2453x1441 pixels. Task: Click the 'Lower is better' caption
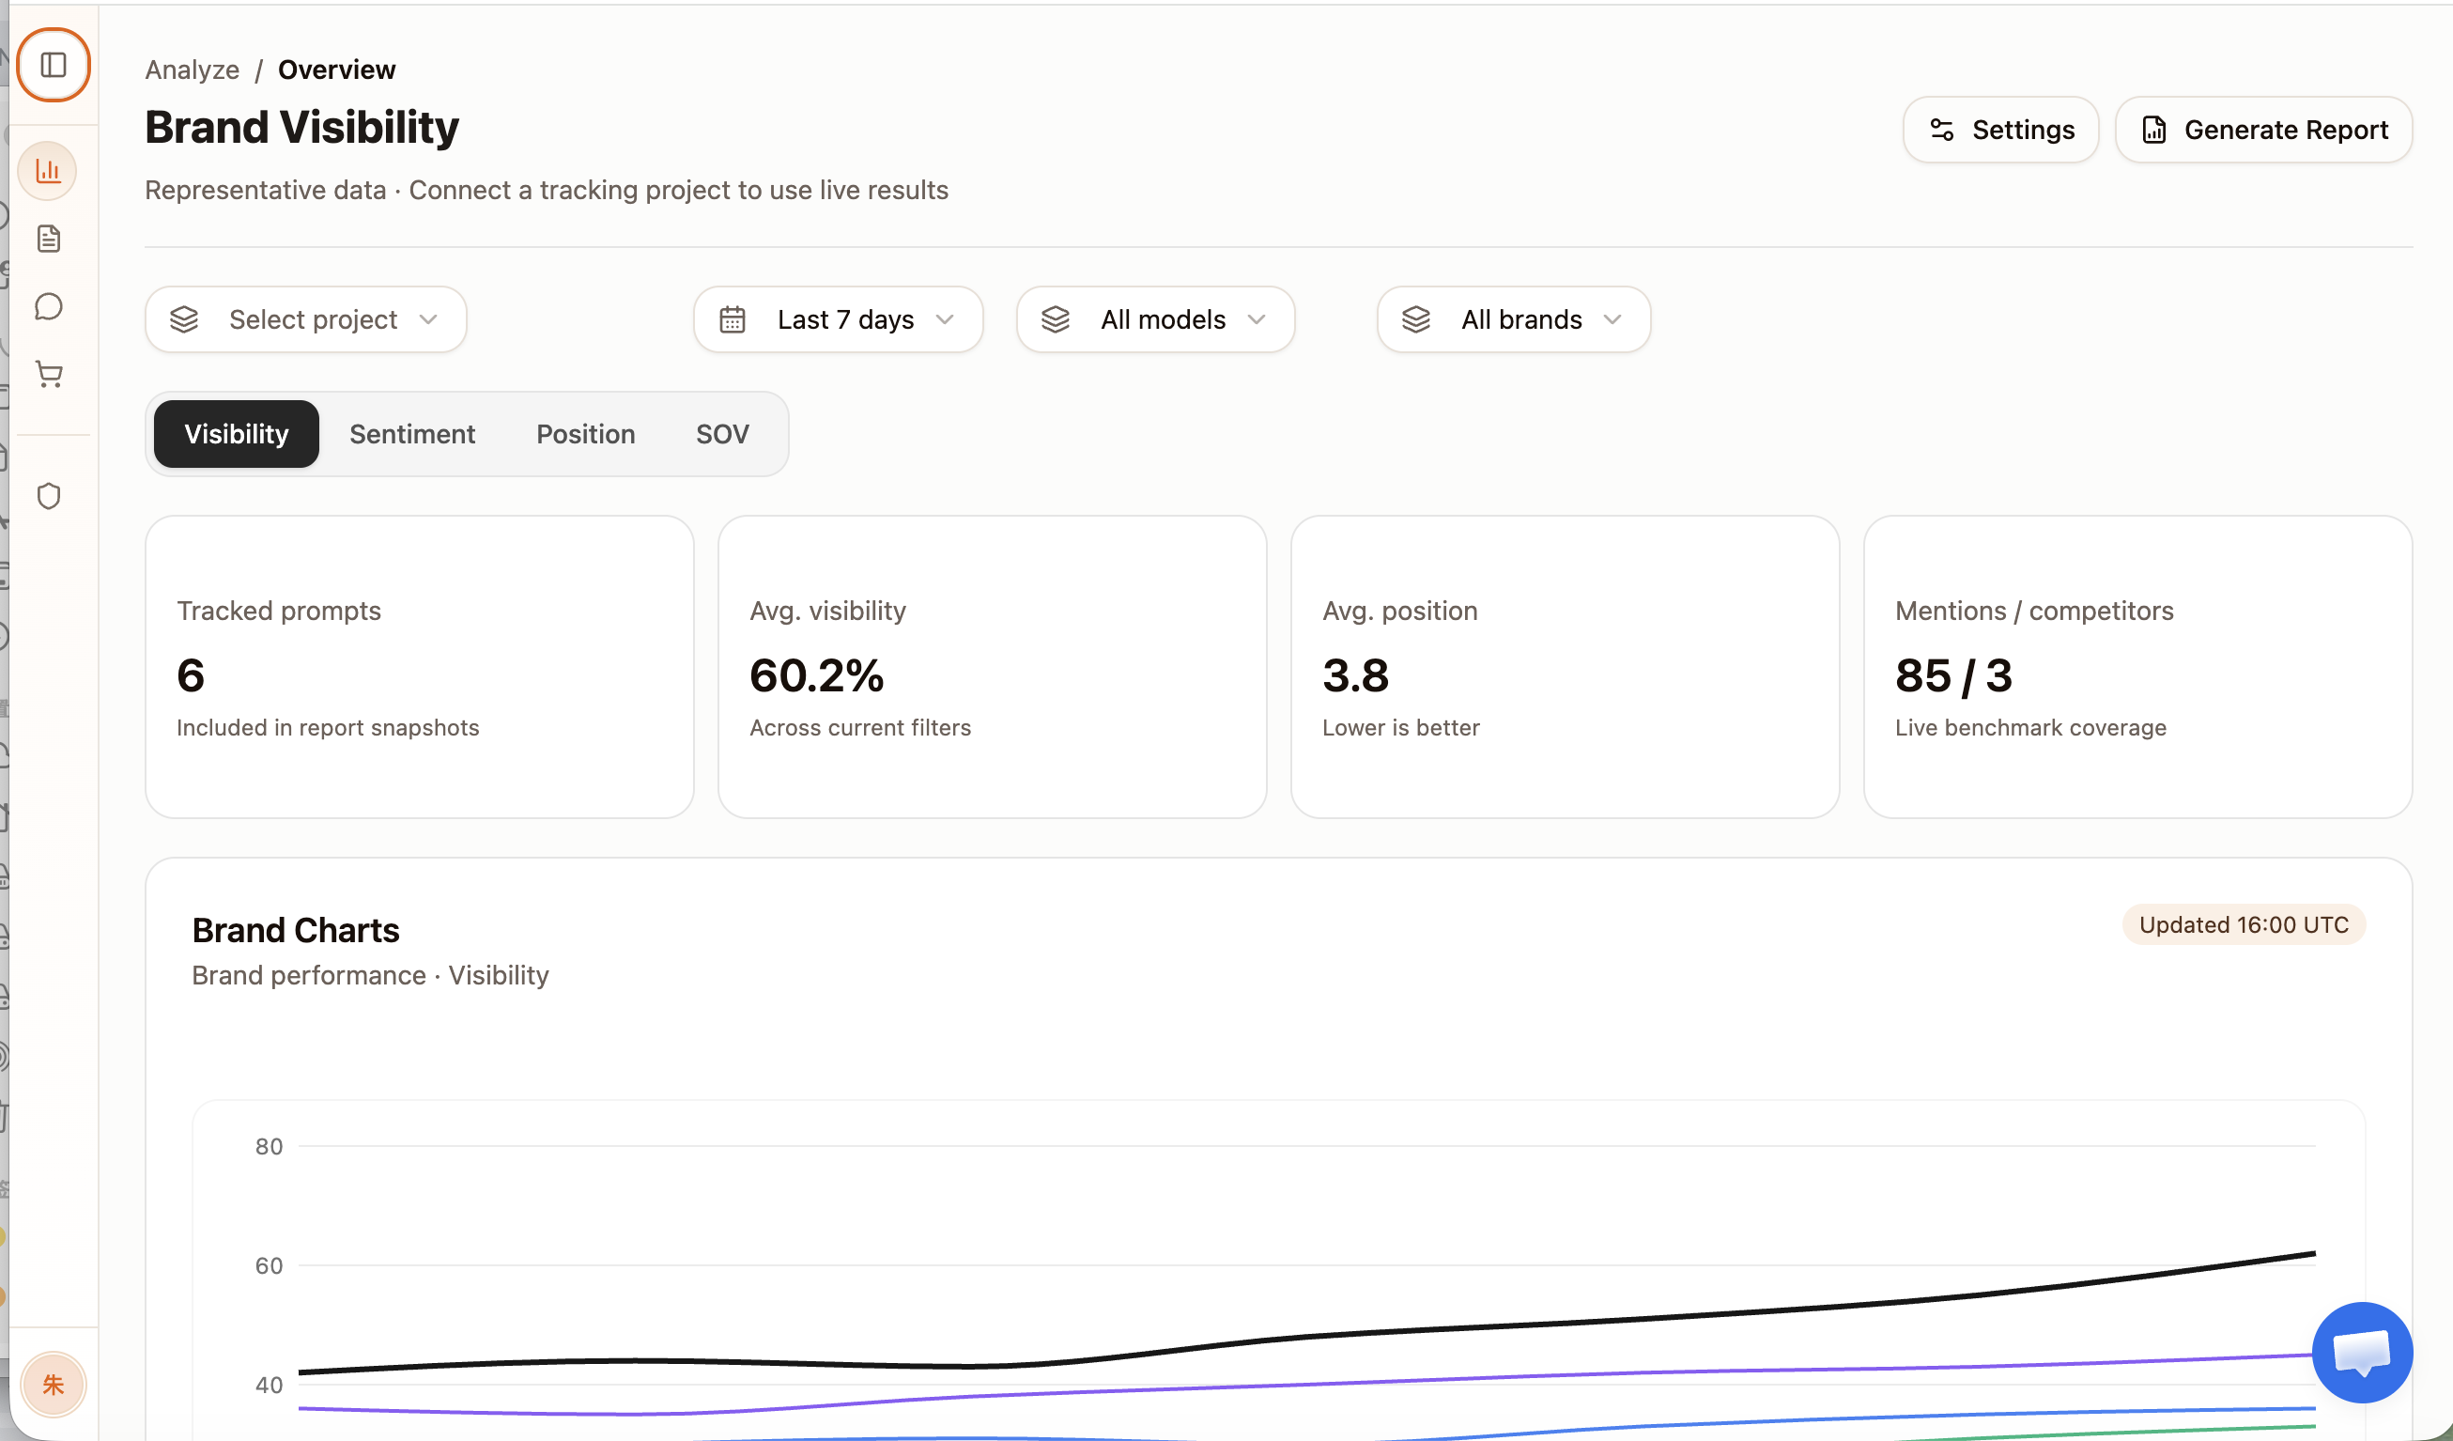[1401, 727]
